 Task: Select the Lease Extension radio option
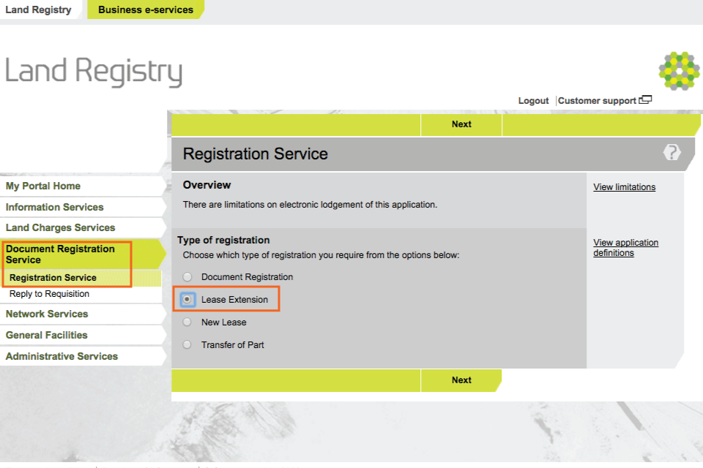pos(187,299)
